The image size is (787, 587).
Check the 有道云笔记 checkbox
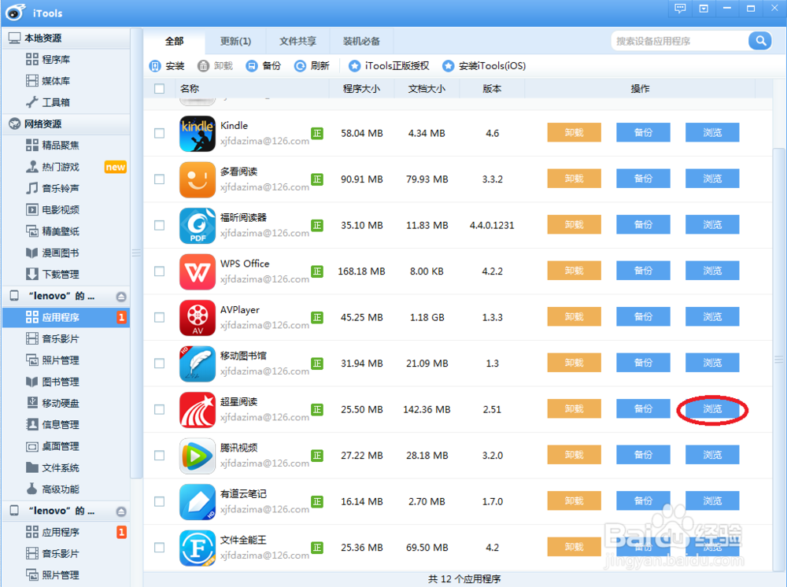(x=160, y=502)
